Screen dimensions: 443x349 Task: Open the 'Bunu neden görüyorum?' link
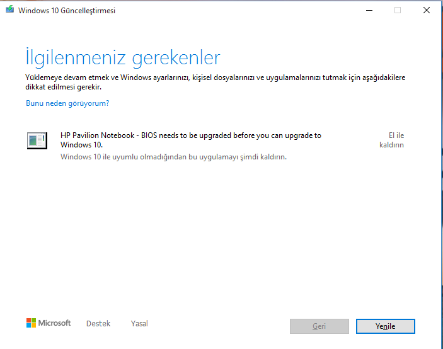(x=67, y=103)
